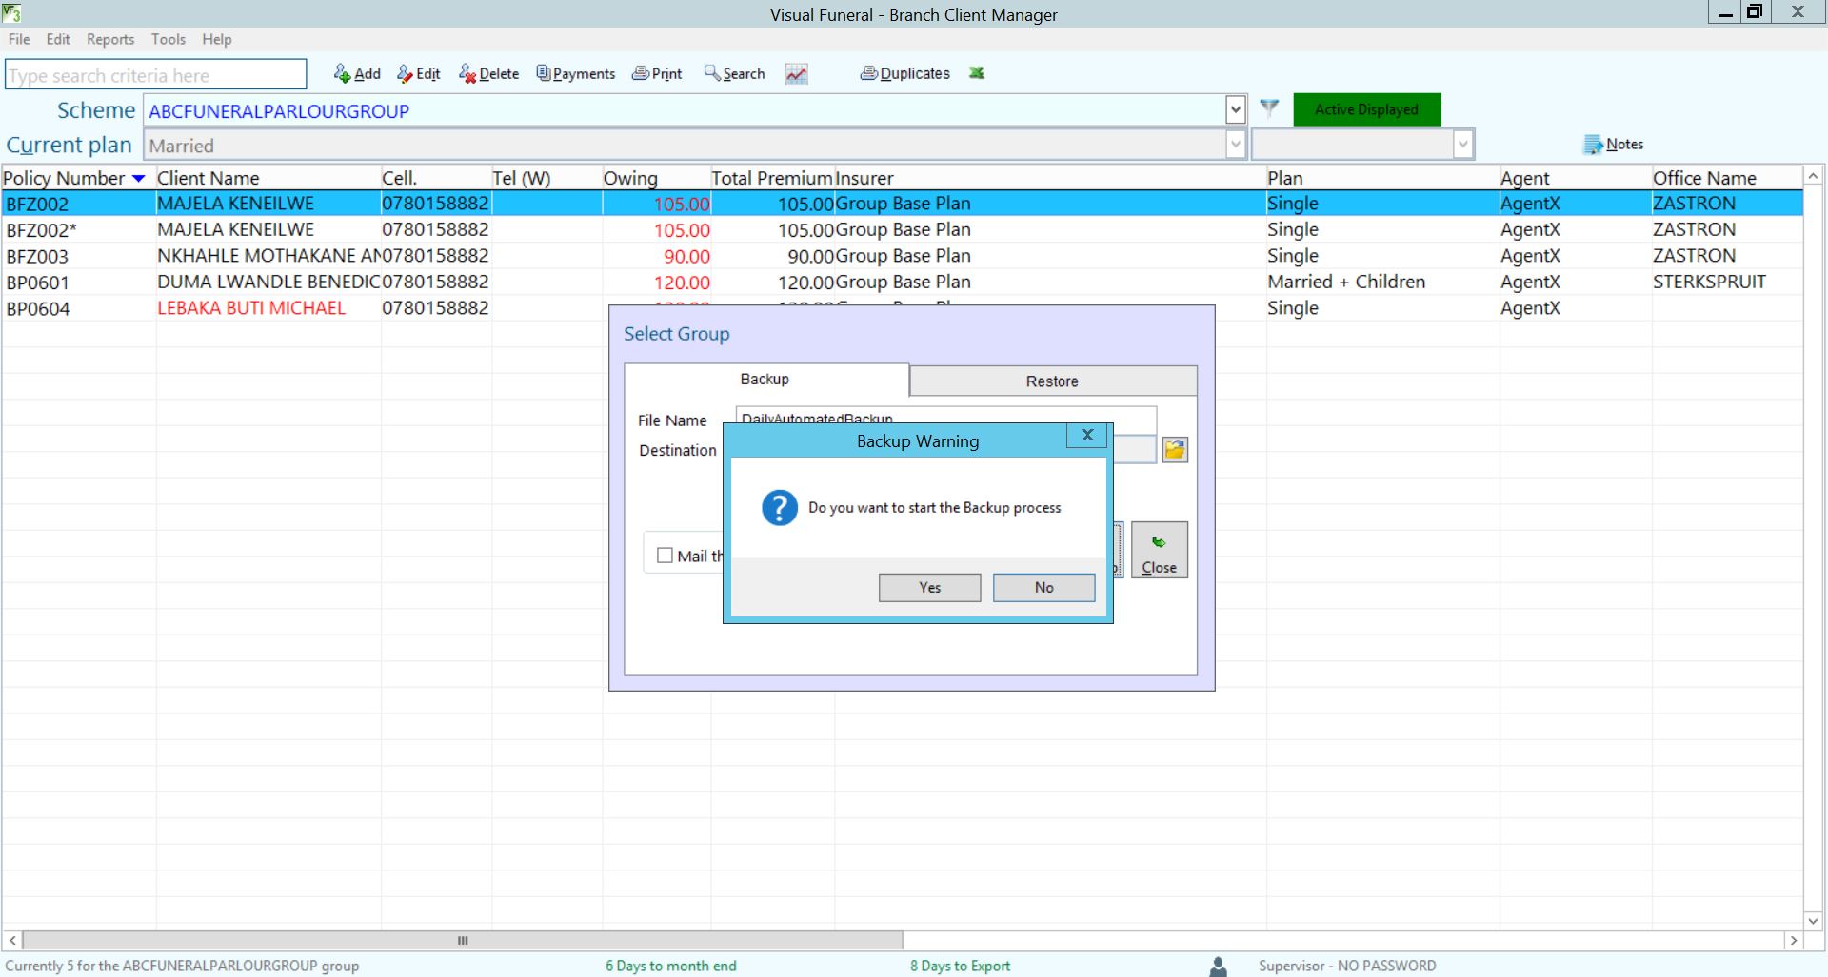Expand the Scheme dropdown list
Viewport: 1828px width, 977px height.
coord(1235,110)
